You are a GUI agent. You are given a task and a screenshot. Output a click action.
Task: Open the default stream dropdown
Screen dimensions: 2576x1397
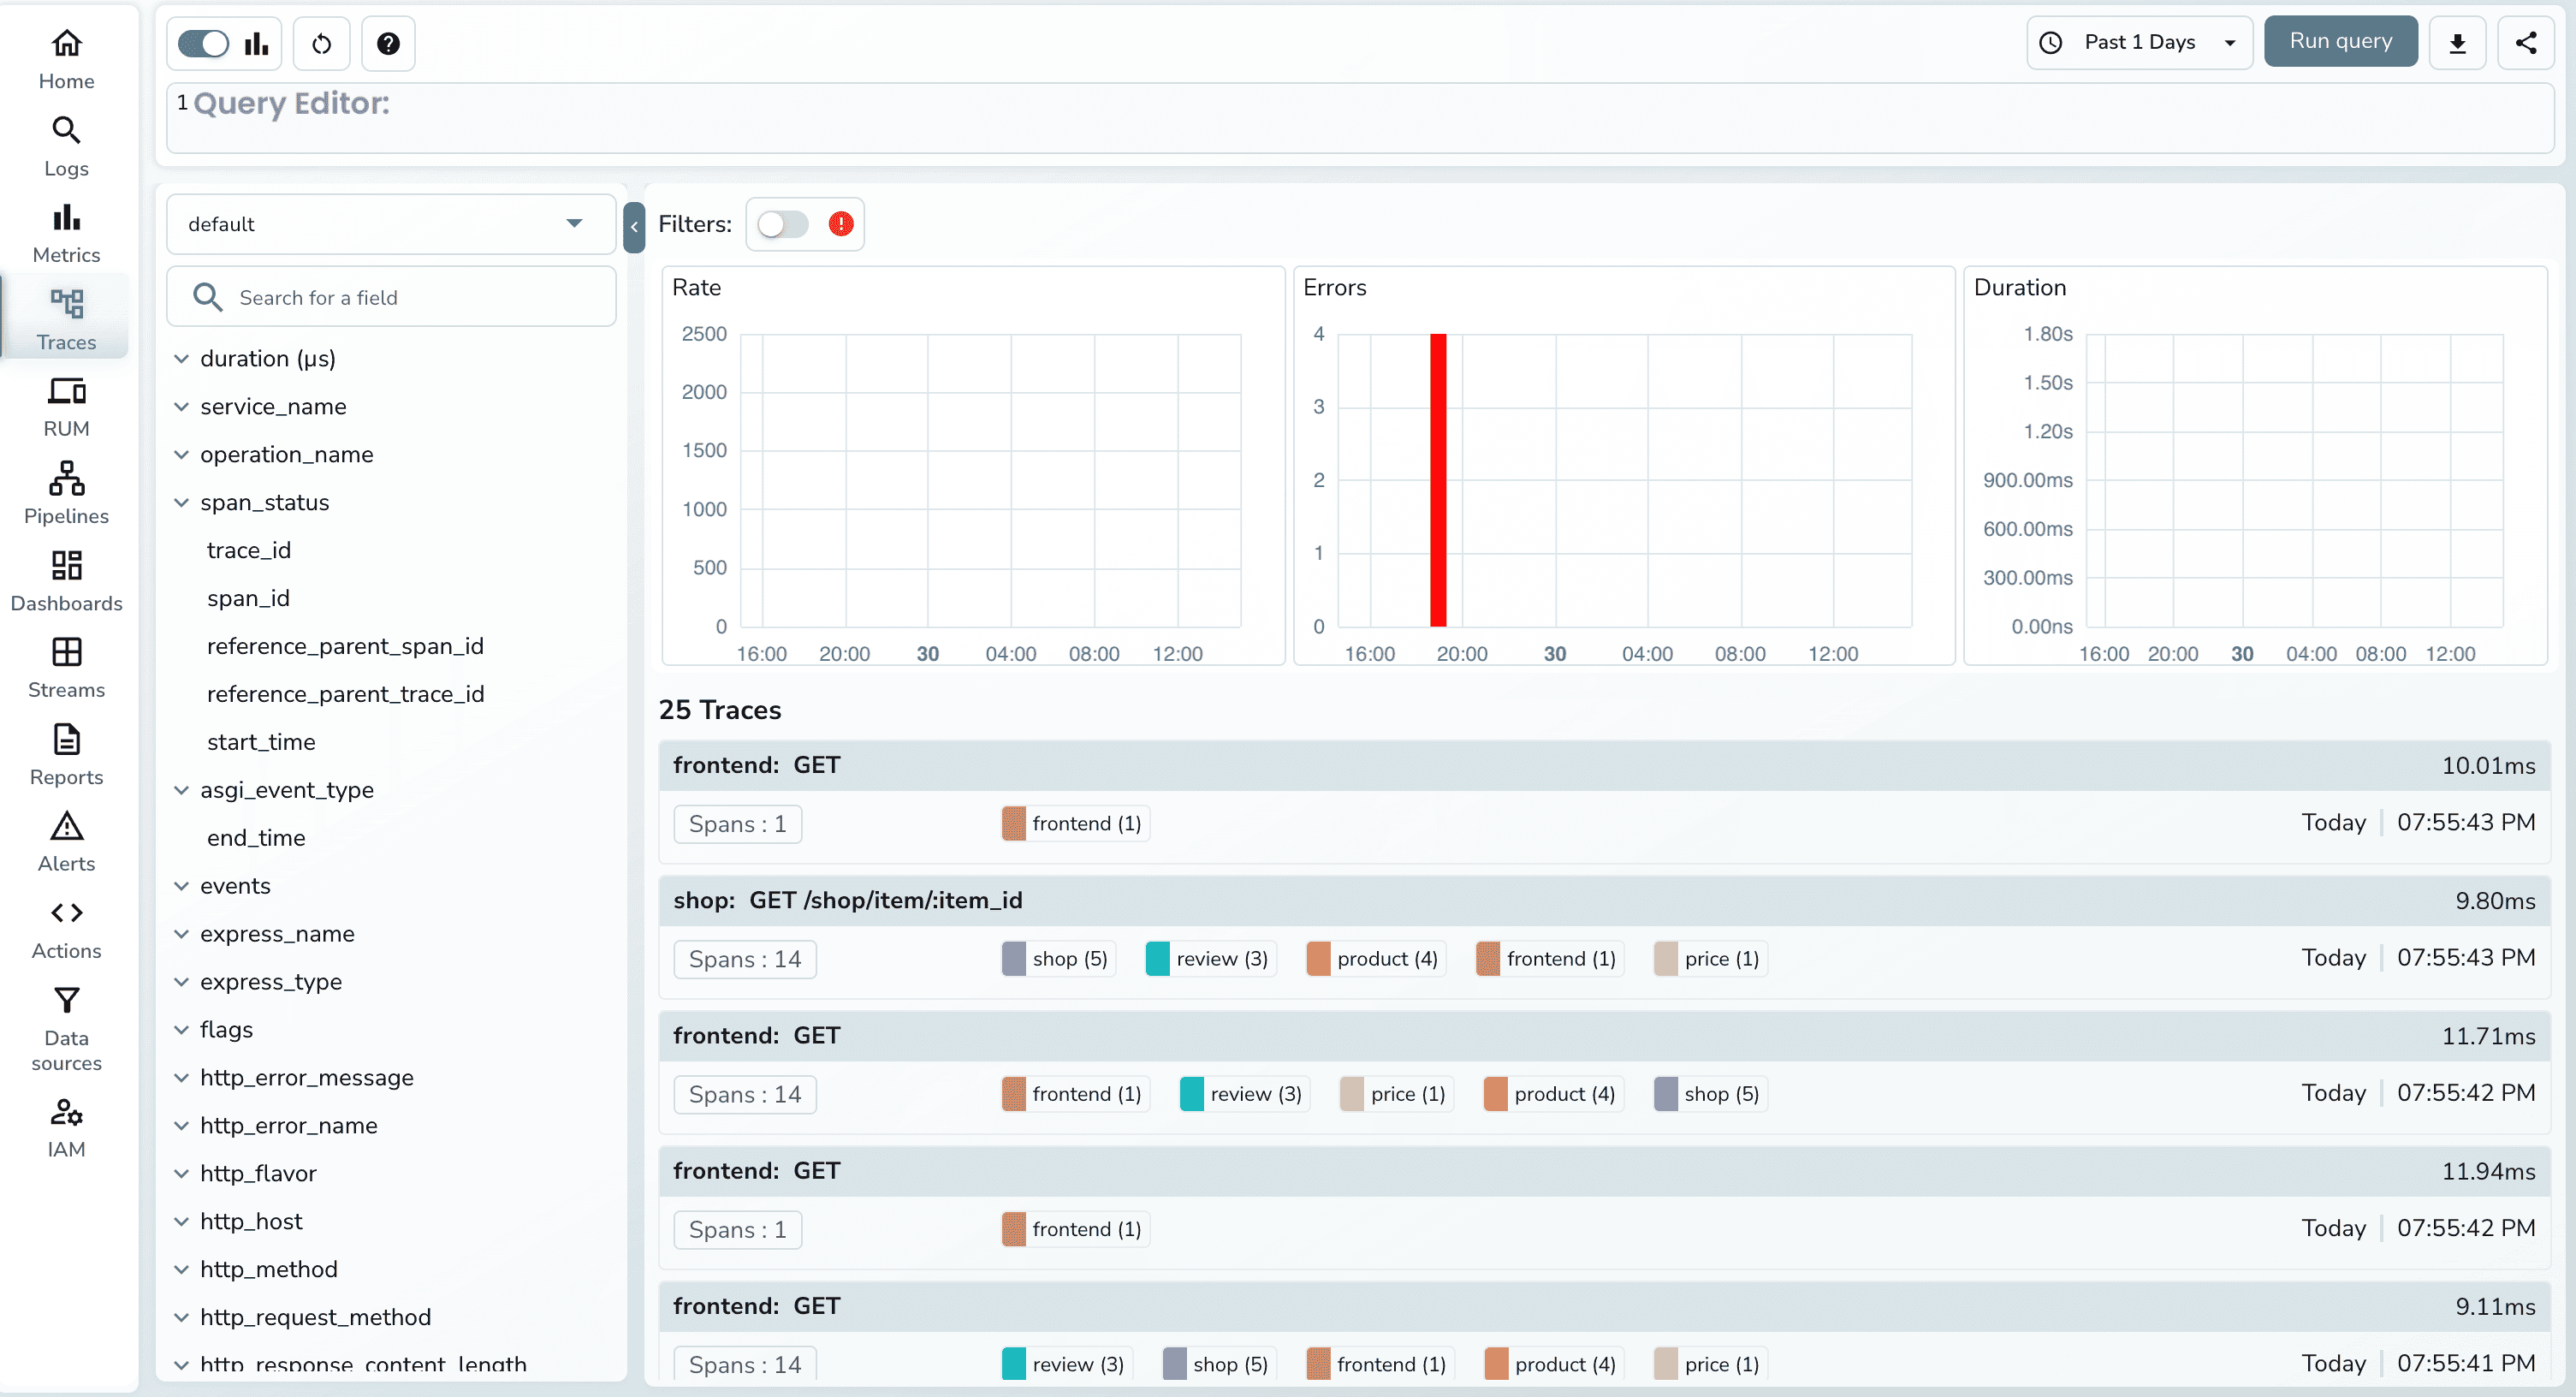pyautogui.click(x=390, y=224)
